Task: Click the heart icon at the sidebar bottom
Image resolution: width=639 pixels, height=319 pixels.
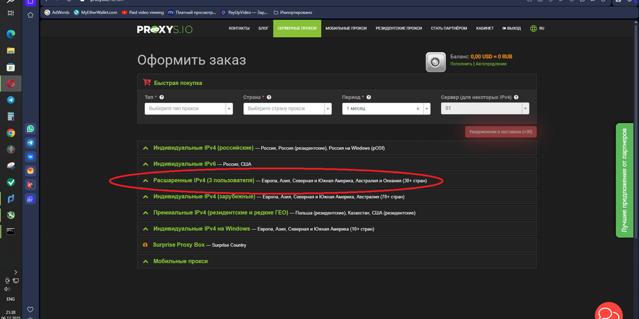Action: coord(30,310)
